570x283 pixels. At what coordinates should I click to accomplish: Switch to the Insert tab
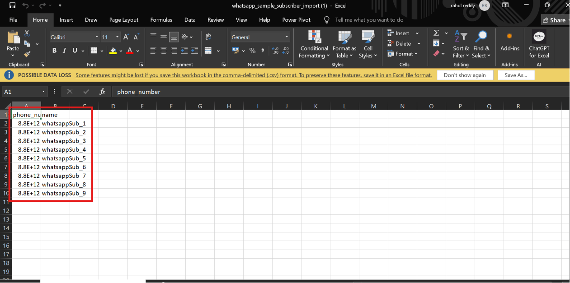[66, 20]
